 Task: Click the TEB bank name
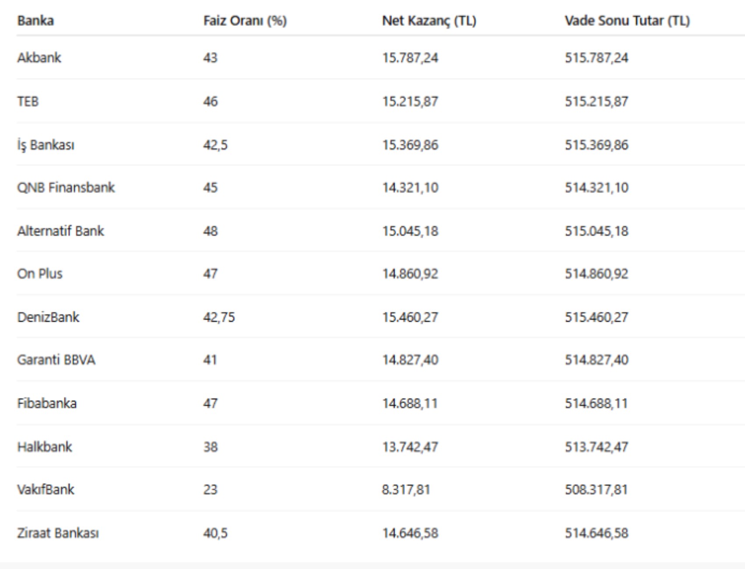click(28, 101)
